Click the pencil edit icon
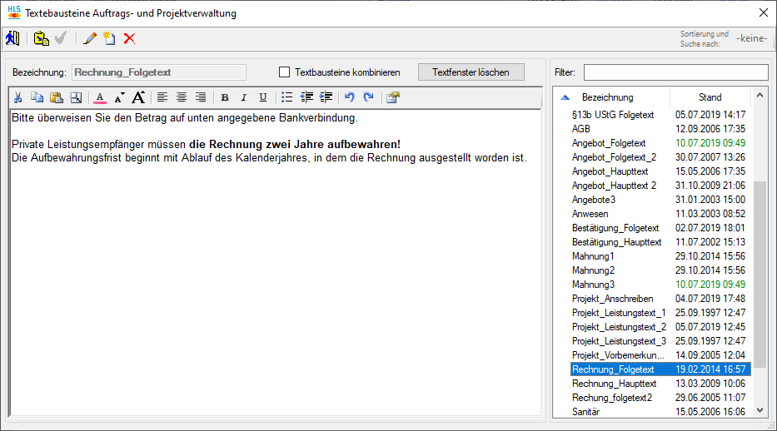 90,38
